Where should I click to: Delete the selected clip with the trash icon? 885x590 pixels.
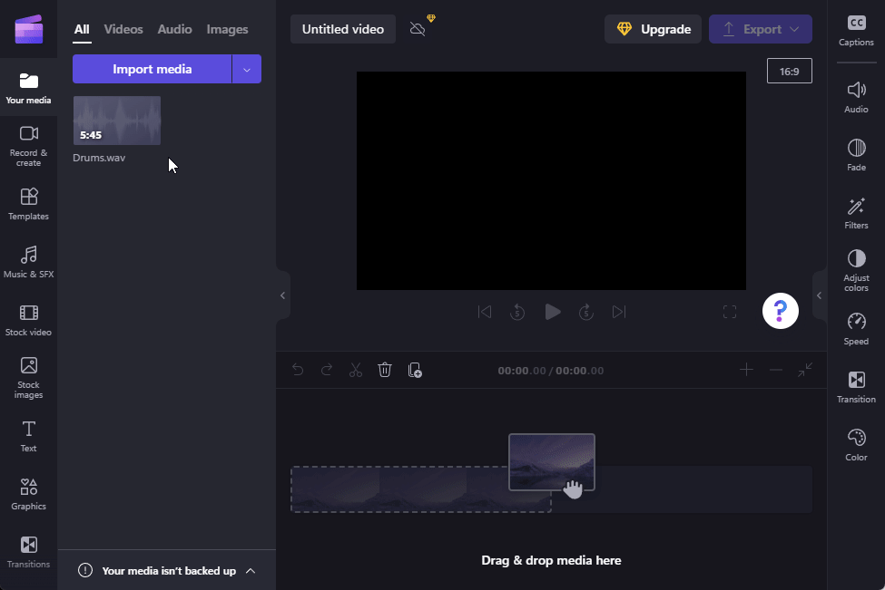[385, 370]
